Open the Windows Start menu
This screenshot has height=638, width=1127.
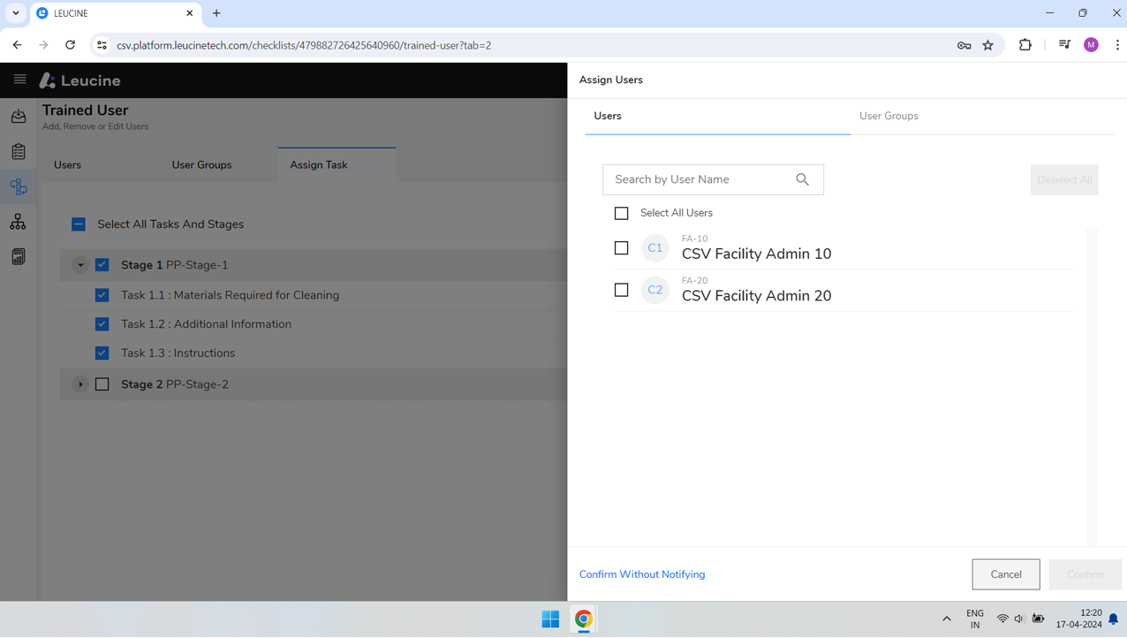click(x=550, y=619)
